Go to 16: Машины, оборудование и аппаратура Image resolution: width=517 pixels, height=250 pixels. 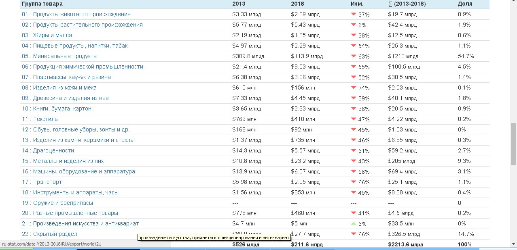(78, 171)
